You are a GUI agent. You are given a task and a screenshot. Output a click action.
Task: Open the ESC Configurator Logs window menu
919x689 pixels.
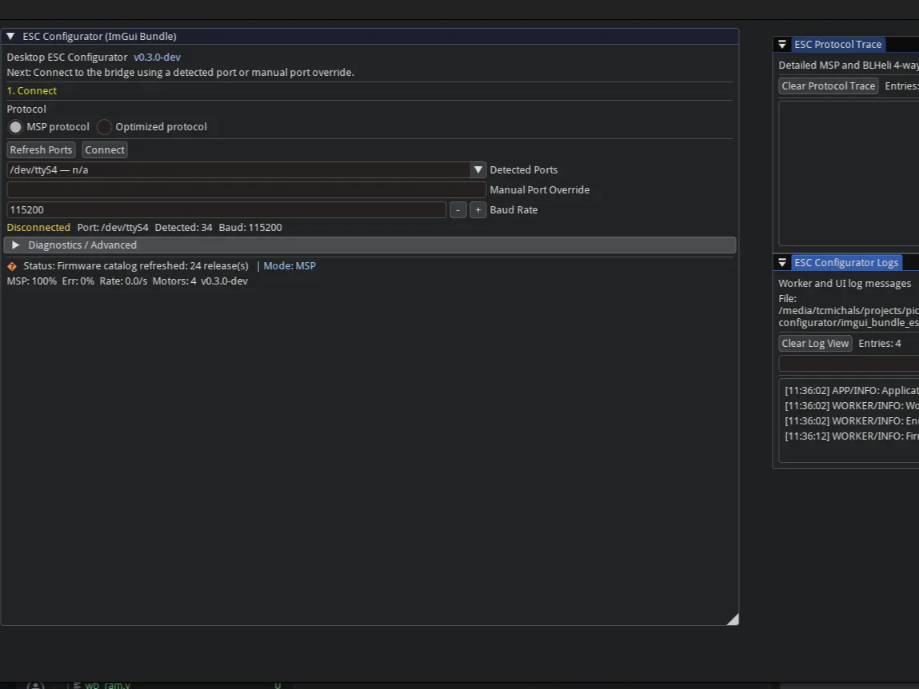(x=782, y=263)
